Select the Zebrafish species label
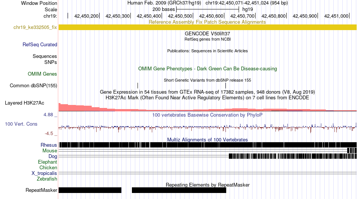 (47, 179)
